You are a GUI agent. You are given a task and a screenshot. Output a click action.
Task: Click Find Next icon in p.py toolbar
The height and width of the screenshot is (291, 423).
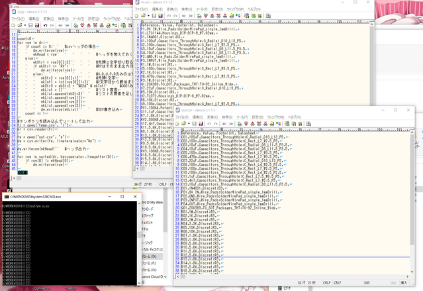coord(82,25)
